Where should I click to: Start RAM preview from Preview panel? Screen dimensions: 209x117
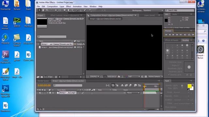(193, 35)
